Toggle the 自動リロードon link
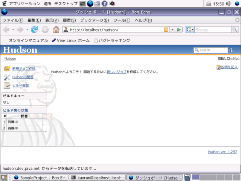Image resolution: width=241 pixels, height=181 pixels. pos(229,58)
